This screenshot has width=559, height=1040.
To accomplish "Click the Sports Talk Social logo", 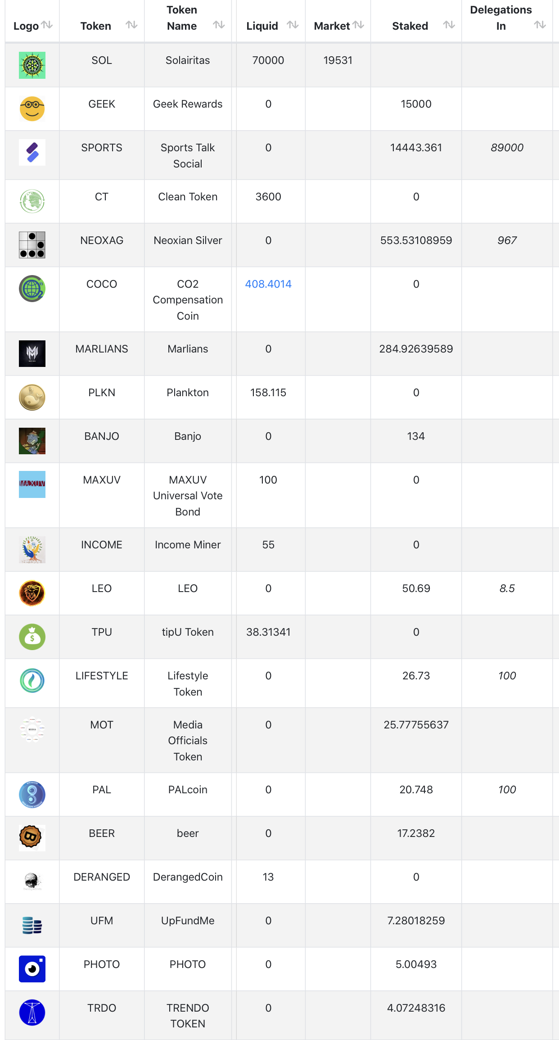I will click(32, 152).
